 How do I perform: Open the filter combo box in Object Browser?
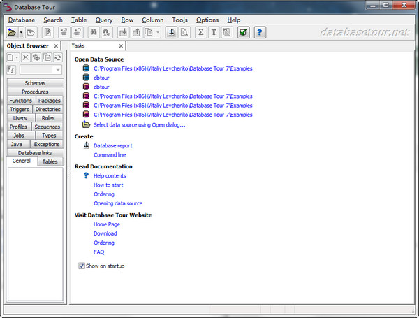point(41,70)
